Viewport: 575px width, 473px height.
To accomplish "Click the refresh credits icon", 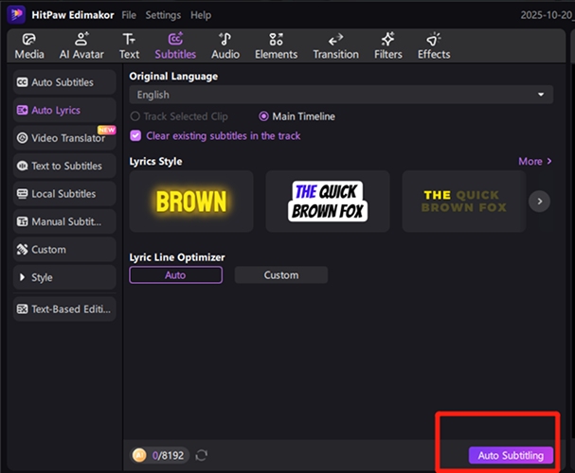I will click(201, 456).
